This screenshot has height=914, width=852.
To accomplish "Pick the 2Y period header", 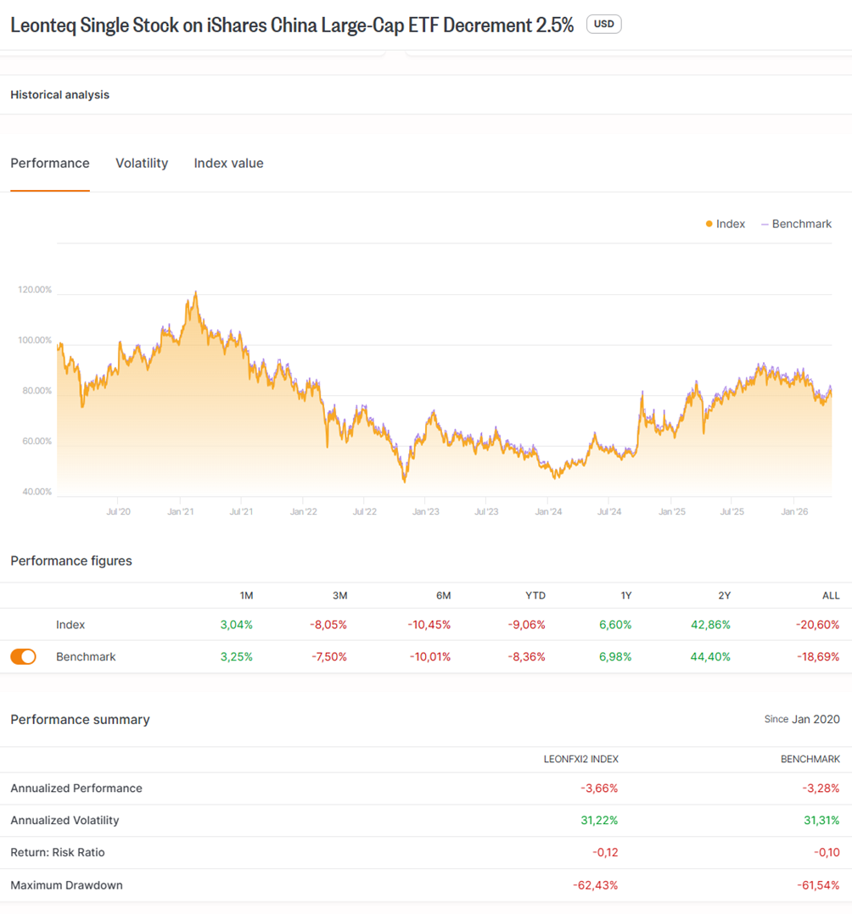I will pos(722,595).
